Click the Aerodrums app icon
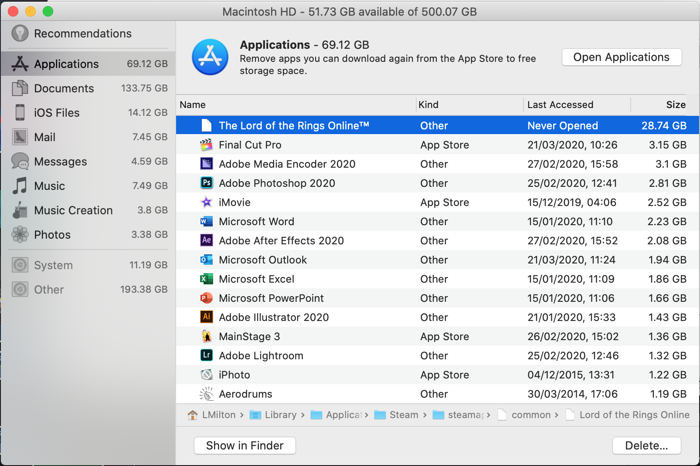This screenshot has height=466, width=700. point(207,394)
